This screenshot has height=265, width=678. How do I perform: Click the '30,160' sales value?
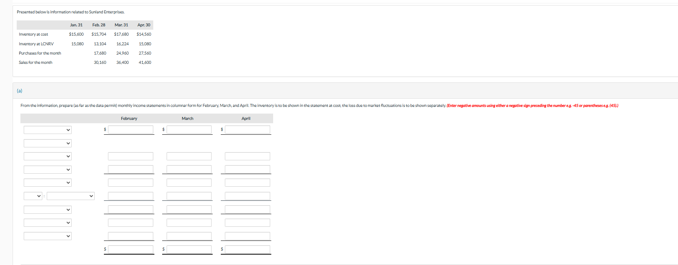click(100, 62)
